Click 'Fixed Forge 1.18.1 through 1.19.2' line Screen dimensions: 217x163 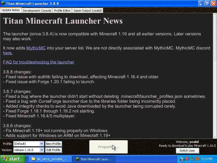49,111
